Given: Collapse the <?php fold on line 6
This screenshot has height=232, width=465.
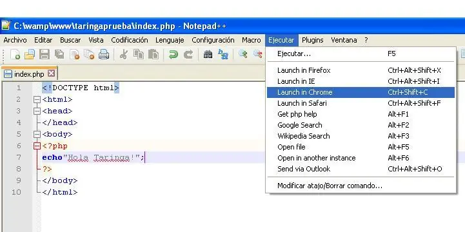Looking at the screenshot, I should [37, 146].
